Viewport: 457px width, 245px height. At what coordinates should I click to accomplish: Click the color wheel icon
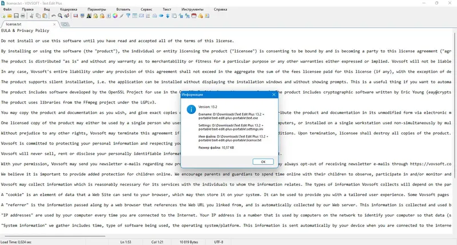click(115, 16)
